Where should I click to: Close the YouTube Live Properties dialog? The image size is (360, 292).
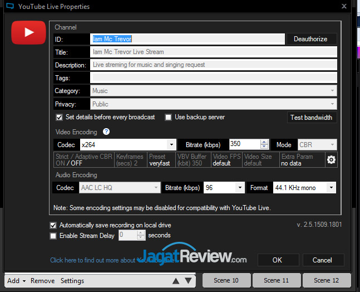coord(345,6)
